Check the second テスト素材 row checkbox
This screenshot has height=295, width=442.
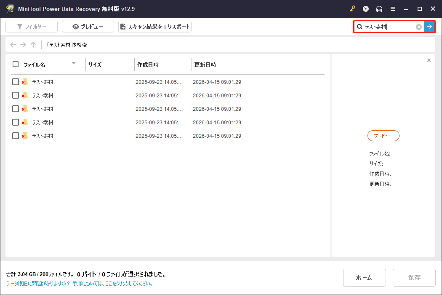pyautogui.click(x=16, y=95)
